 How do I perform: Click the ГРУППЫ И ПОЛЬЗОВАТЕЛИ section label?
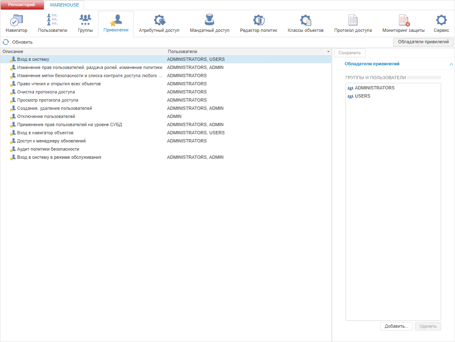click(375, 78)
